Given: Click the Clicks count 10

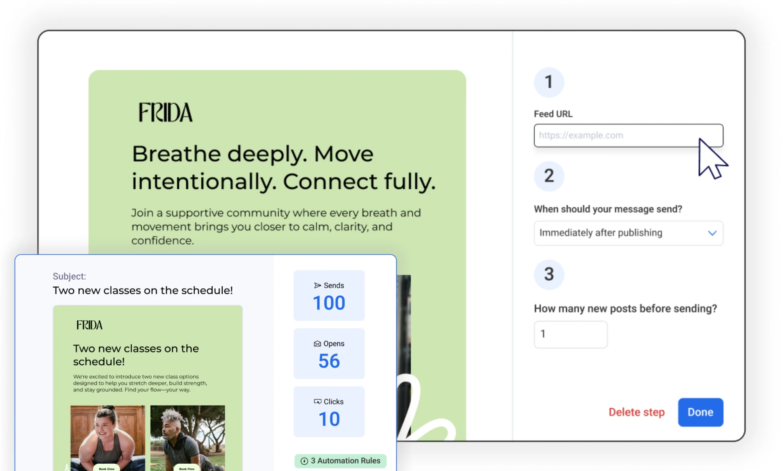Looking at the screenshot, I should pyautogui.click(x=329, y=419).
